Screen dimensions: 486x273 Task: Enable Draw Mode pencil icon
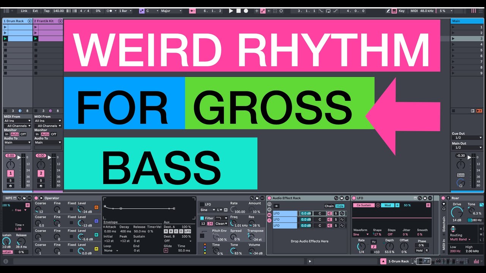point(388,11)
